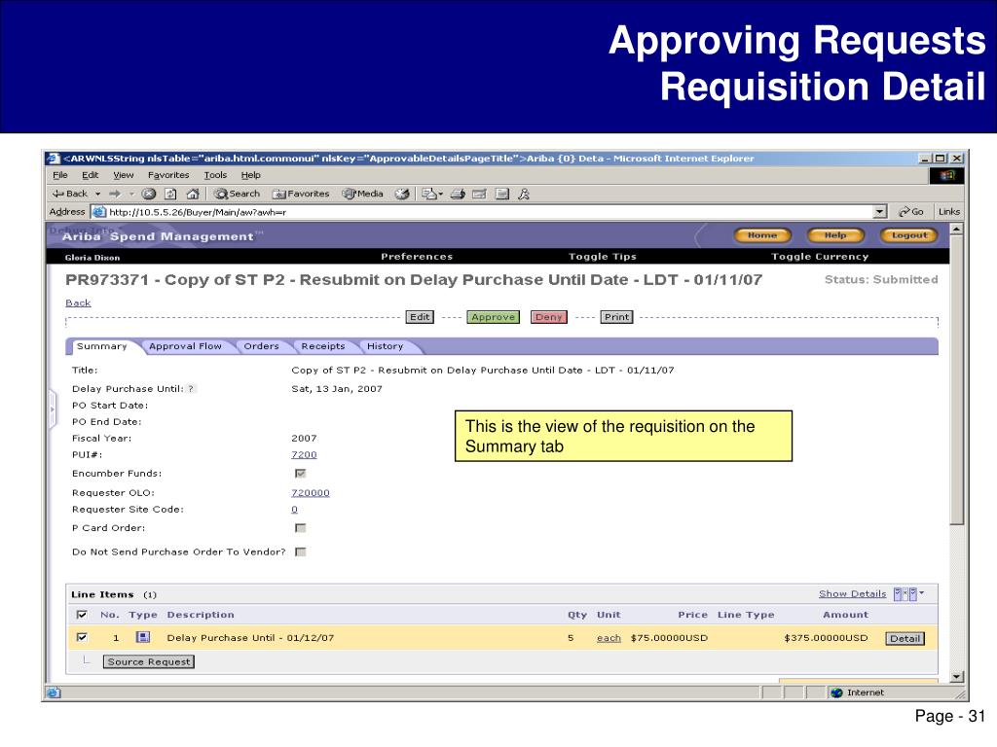This screenshot has width=997, height=747.
Task: Click the vertical scrollbar down arrow
Action: (x=956, y=677)
